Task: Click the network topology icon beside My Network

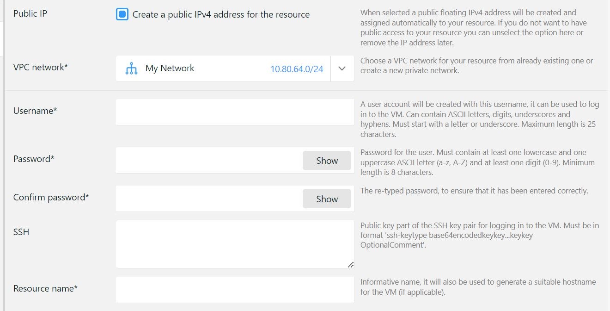Action: coord(131,68)
